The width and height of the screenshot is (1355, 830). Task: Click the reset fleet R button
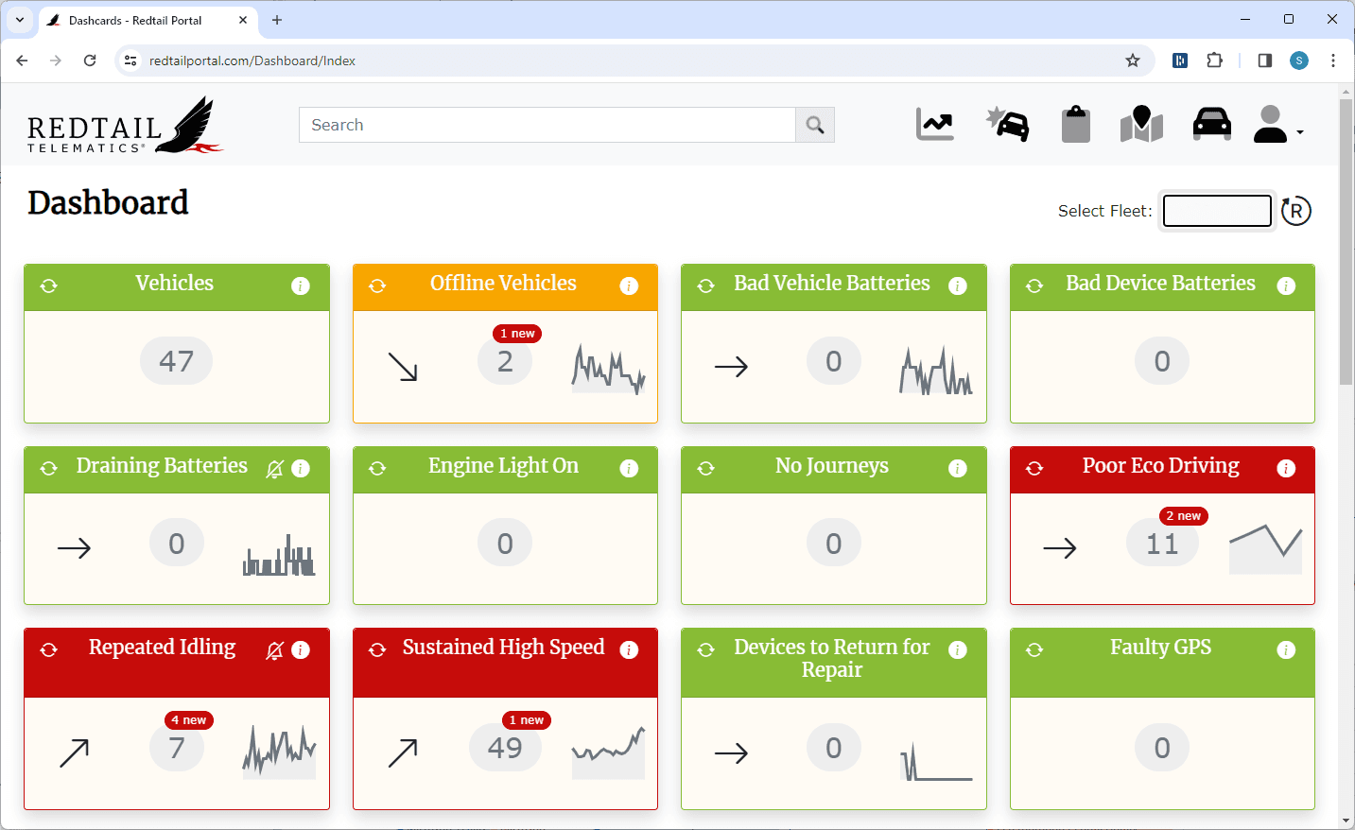[x=1295, y=211]
